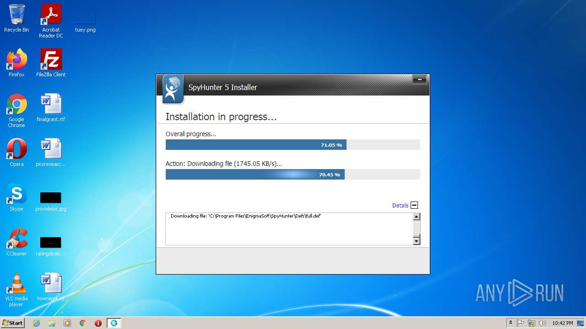586x329 pixels.
Task: Launch VLC media player shortcut
Action: point(16,290)
